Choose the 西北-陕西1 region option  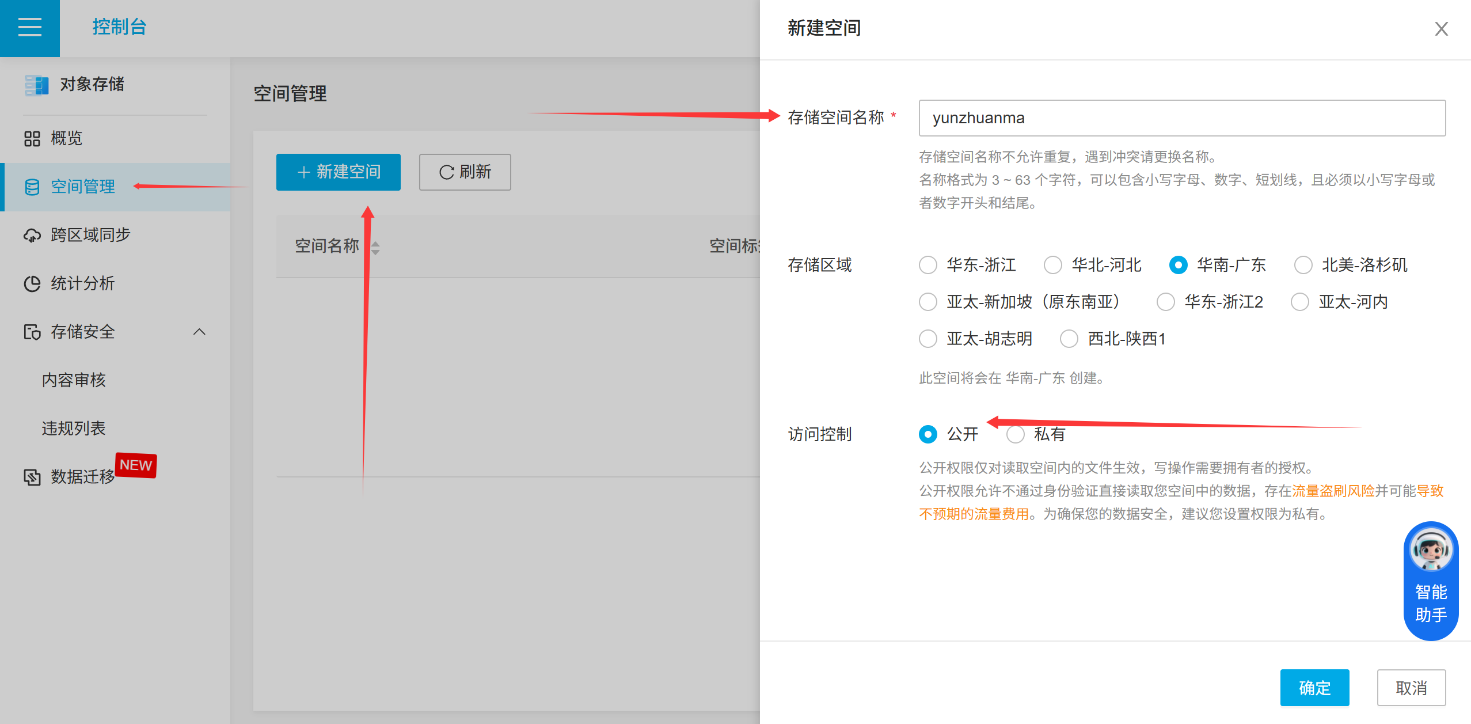[1069, 339]
